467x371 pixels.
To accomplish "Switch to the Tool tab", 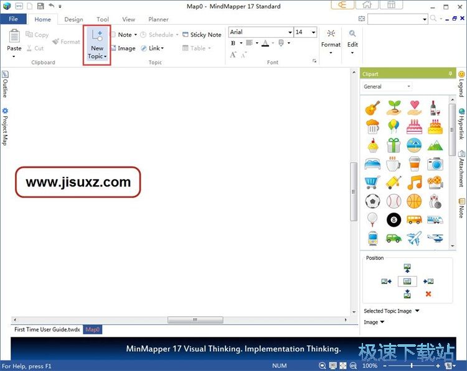I will click(x=103, y=19).
